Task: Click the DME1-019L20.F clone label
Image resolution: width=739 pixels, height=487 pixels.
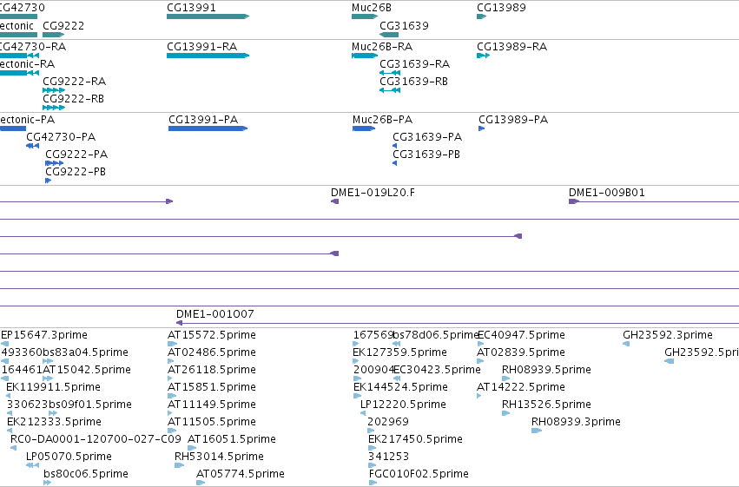Action: coord(373,193)
